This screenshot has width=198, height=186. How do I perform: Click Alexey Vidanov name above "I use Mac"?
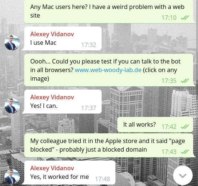tap(52, 34)
